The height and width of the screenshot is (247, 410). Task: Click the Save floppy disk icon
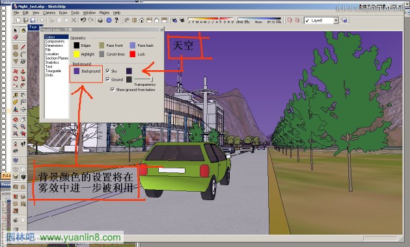33,20
